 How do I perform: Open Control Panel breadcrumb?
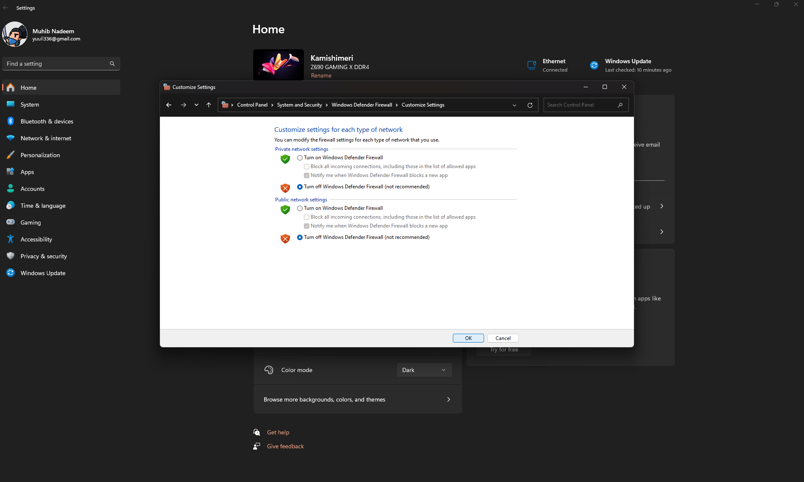(x=252, y=105)
